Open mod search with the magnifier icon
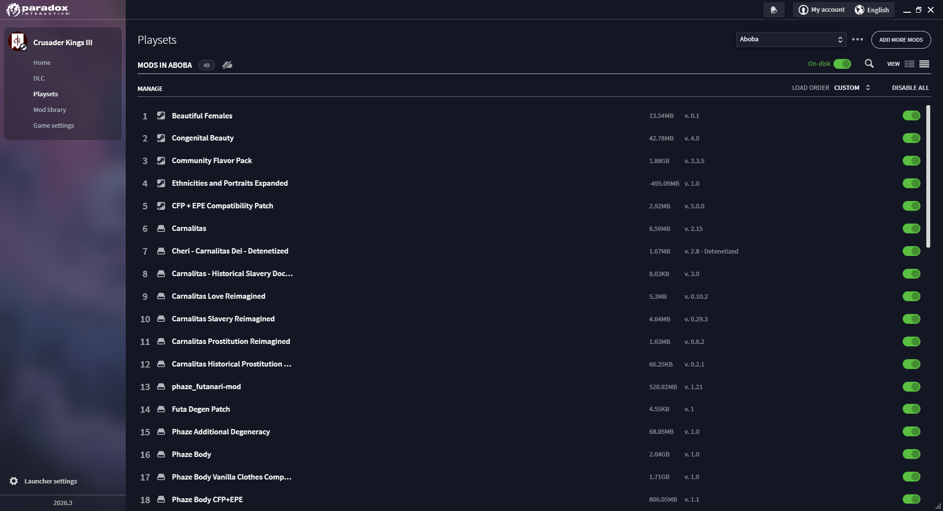This screenshot has width=943, height=511. tap(869, 63)
